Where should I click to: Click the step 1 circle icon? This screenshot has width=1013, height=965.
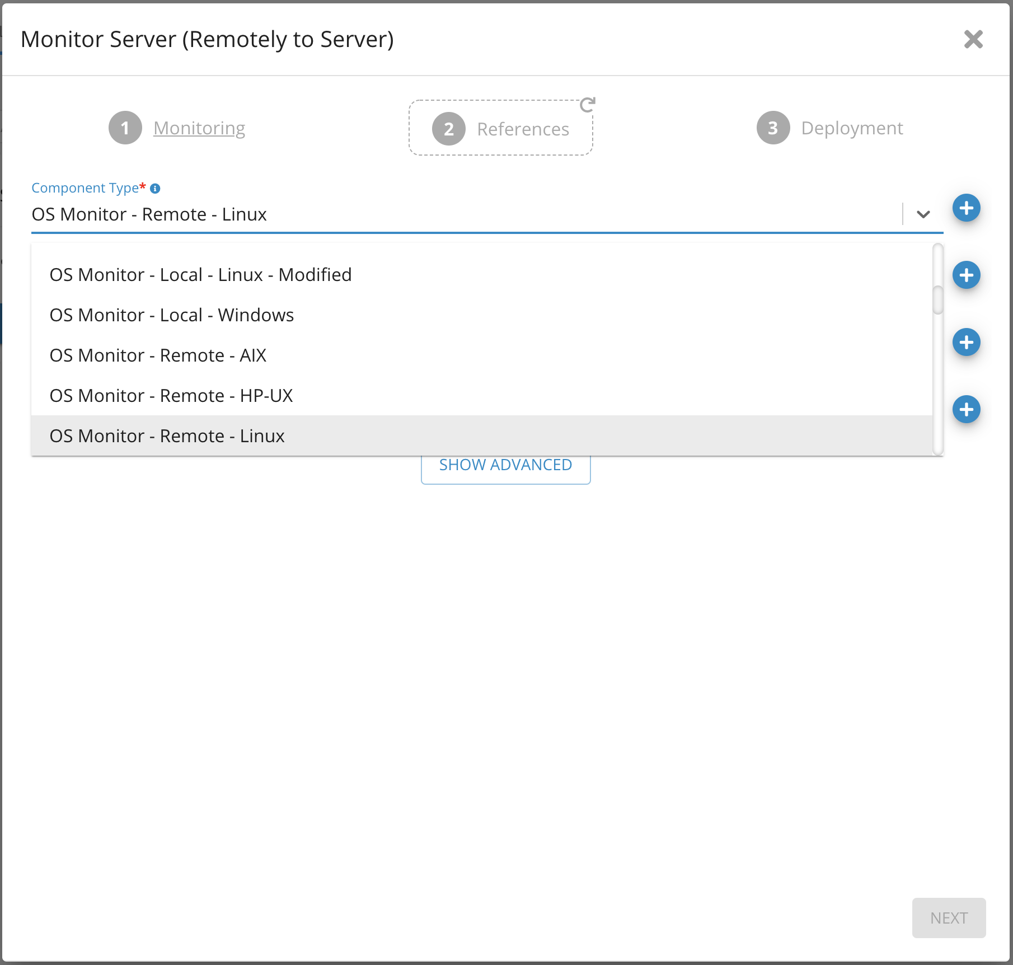125,128
